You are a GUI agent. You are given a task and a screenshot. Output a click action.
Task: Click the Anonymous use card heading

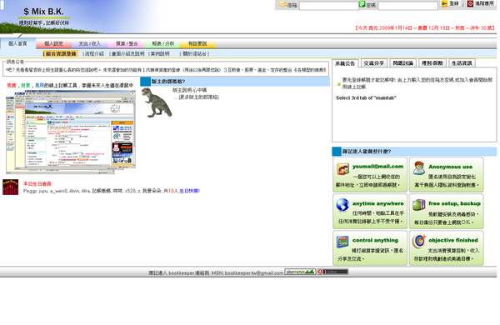450,167
